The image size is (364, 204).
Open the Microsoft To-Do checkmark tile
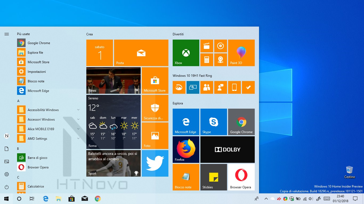pos(248,87)
